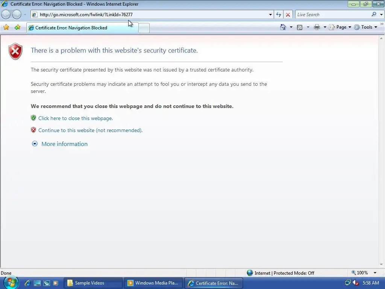Show more toolbar commands chevron

(x=382, y=24)
